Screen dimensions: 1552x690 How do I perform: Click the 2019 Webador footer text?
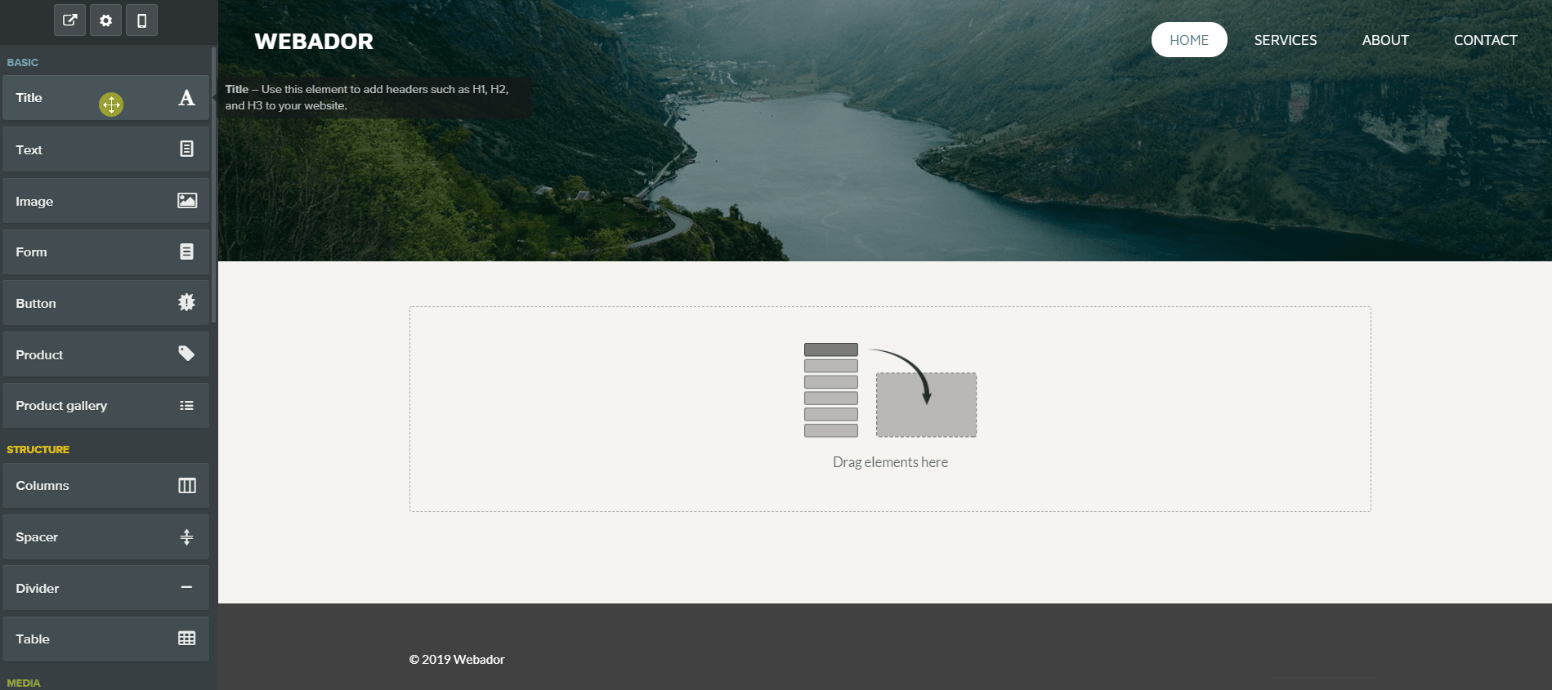457,660
